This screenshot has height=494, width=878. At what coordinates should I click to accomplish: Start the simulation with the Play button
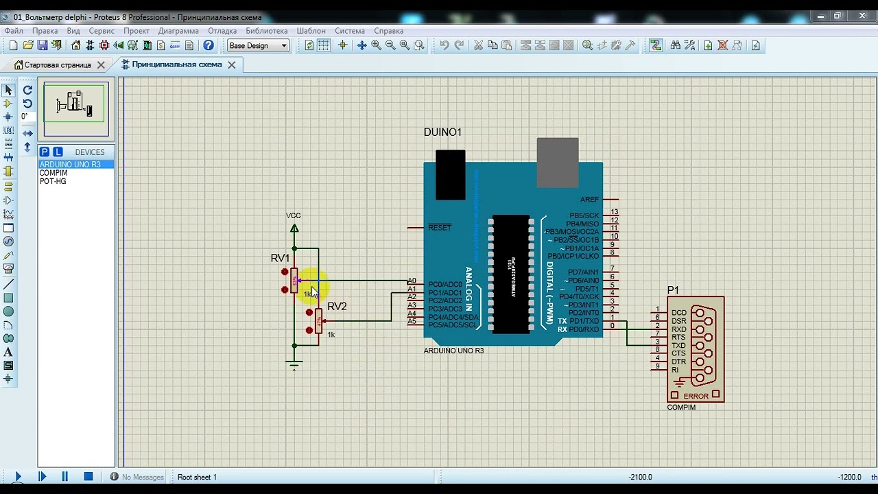18,477
